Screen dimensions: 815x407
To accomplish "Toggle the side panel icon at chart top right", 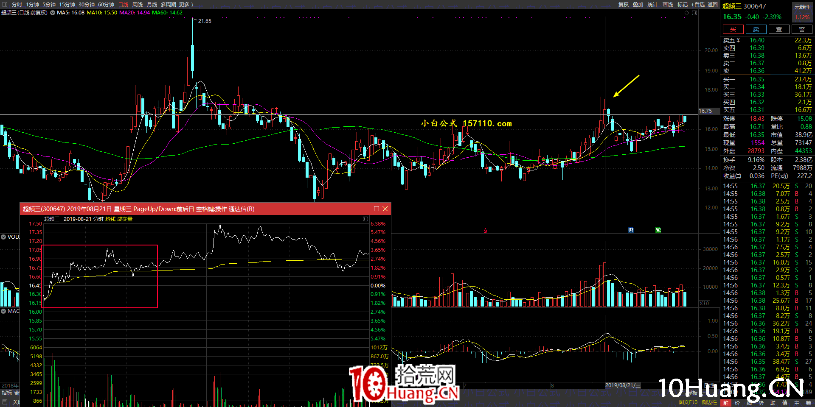I will click(694, 13).
